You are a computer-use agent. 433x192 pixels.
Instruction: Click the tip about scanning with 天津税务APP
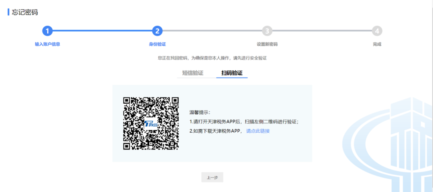coord(244,122)
